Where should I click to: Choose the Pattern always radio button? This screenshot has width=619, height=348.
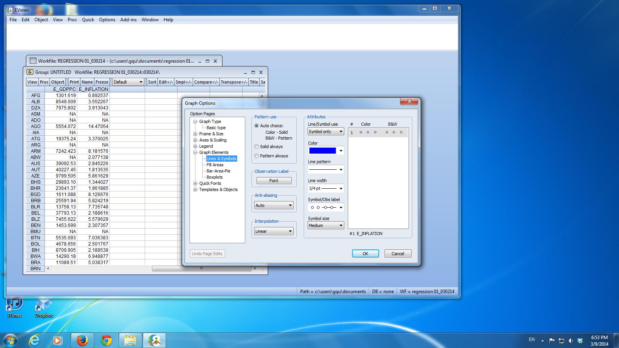pos(256,156)
